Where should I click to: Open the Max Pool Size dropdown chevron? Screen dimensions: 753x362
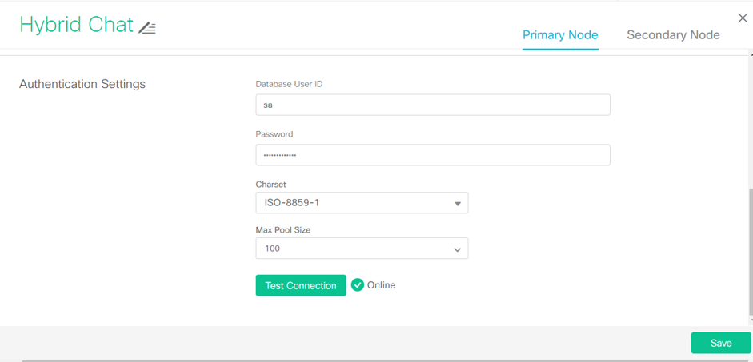457,249
